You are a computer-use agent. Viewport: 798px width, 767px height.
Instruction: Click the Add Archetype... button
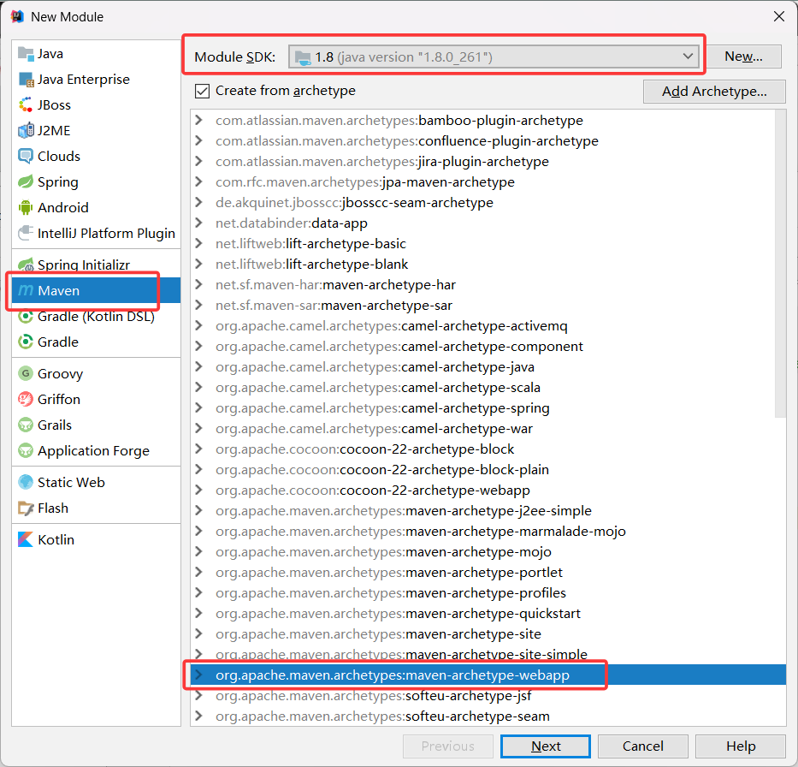click(x=714, y=91)
